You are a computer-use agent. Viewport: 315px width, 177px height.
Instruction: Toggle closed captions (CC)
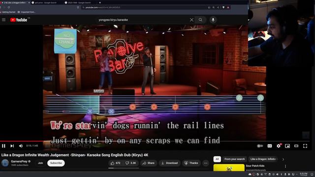tap(270, 146)
